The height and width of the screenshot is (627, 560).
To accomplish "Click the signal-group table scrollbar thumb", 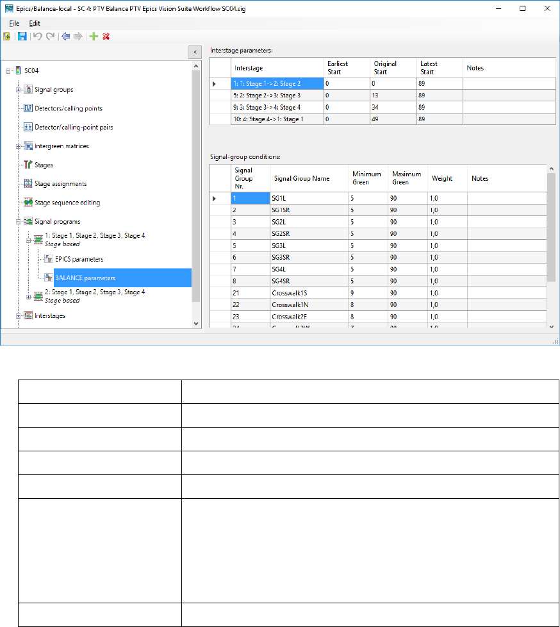I will click(551, 227).
